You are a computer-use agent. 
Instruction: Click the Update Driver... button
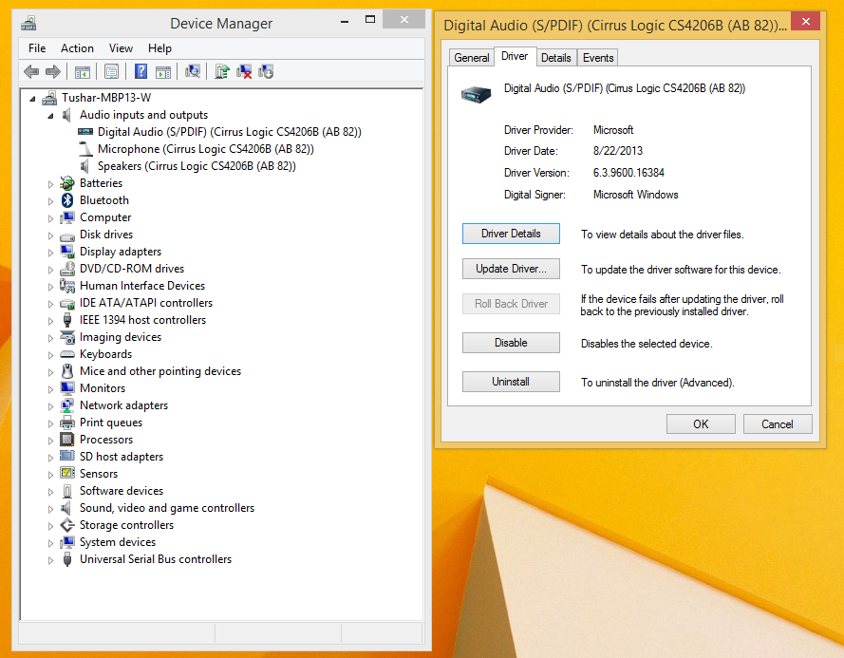[x=511, y=269]
